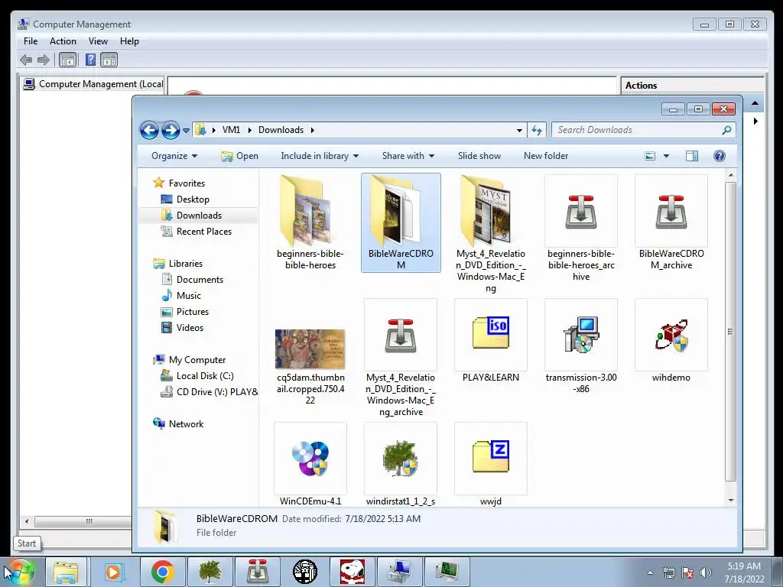Click the Explorer Forward arrow button

click(171, 130)
